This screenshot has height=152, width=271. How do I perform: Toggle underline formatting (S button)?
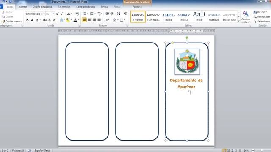click(x=37, y=20)
